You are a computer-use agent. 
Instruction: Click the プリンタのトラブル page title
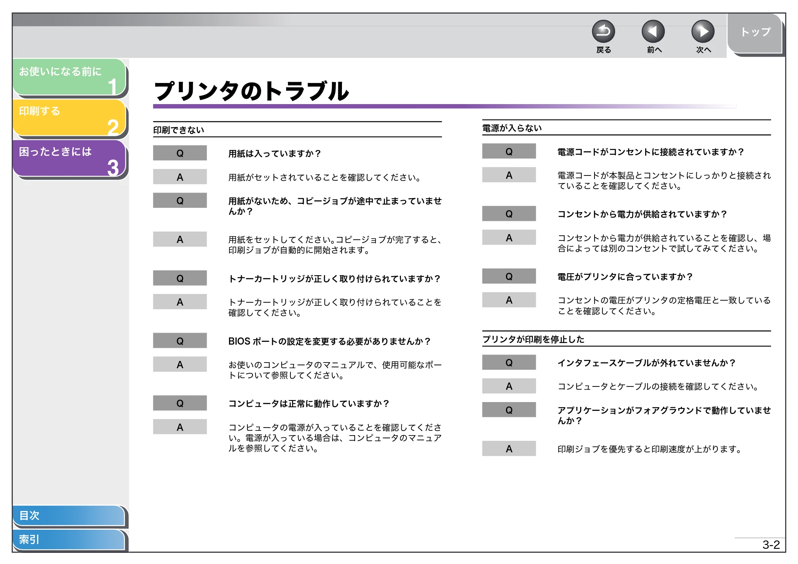click(251, 91)
